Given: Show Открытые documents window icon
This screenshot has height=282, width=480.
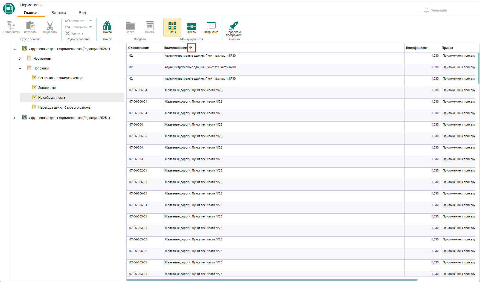Looking at the screenshot, I should point(211,25).
